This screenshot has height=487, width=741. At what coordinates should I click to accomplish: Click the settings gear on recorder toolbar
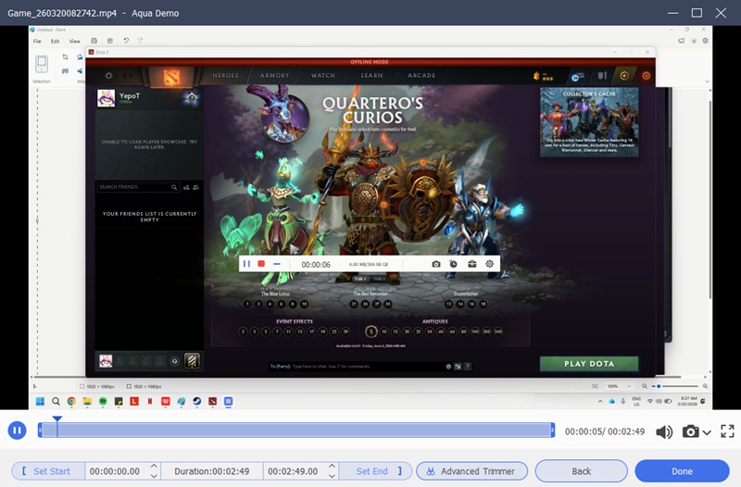pos(490,264)
